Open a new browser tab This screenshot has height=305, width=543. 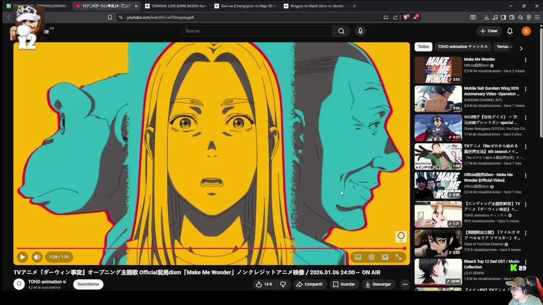coord(355,6)
